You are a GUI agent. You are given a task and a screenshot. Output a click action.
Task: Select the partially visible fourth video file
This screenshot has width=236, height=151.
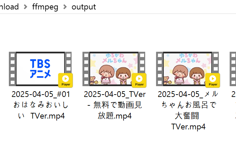tap(233, 69)
